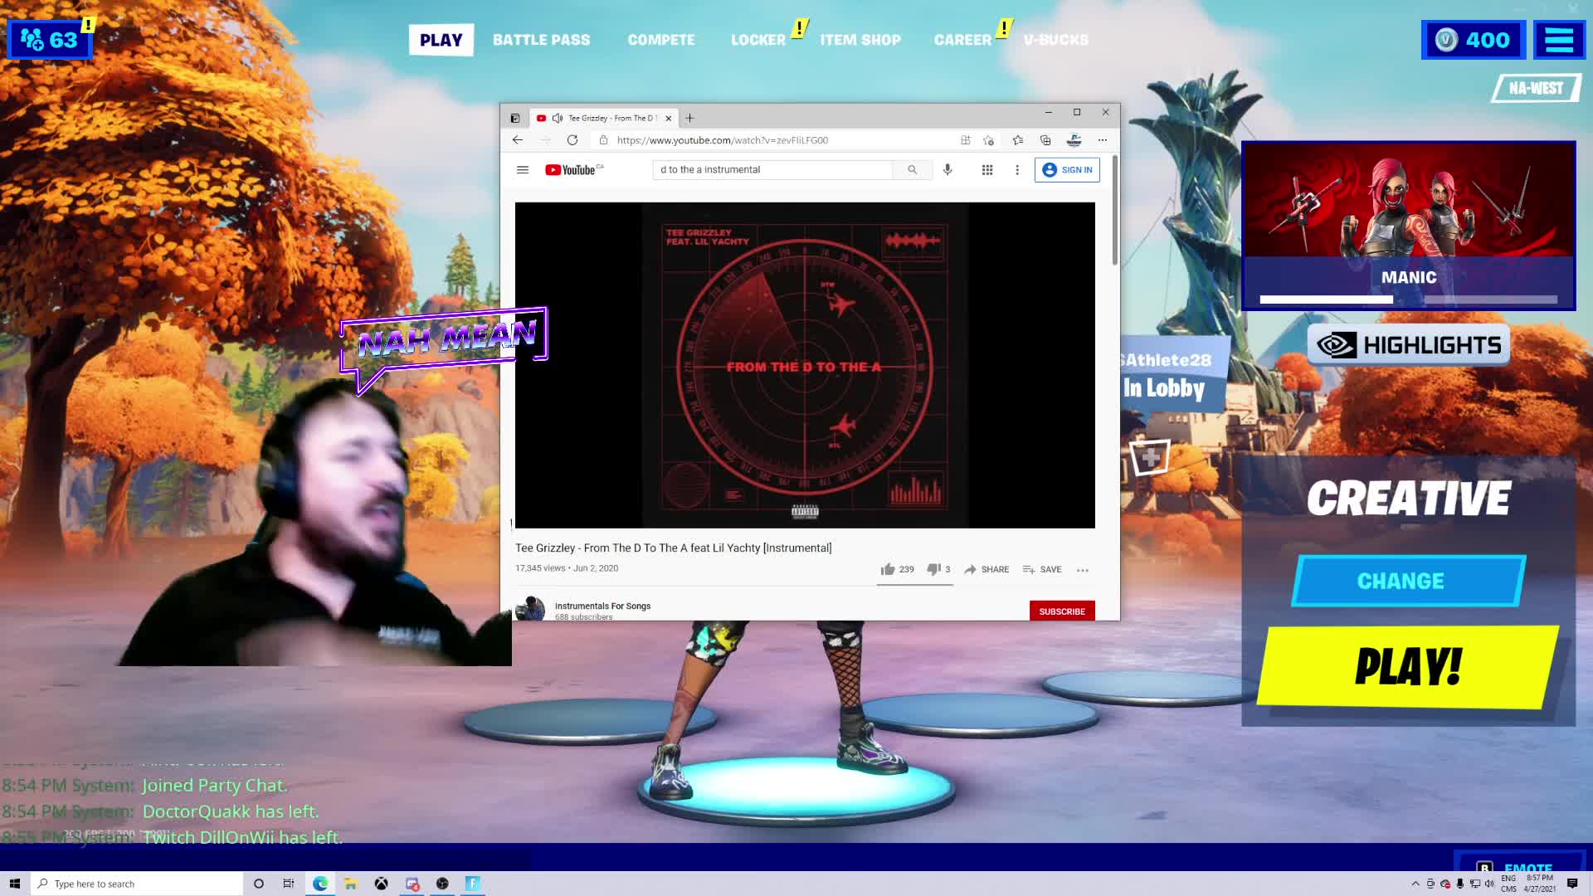
Task: Open the YouTube guide hamburger menu
Action: (523, 169)
